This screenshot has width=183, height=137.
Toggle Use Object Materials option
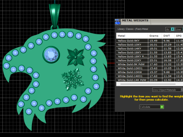pos(168,90)
